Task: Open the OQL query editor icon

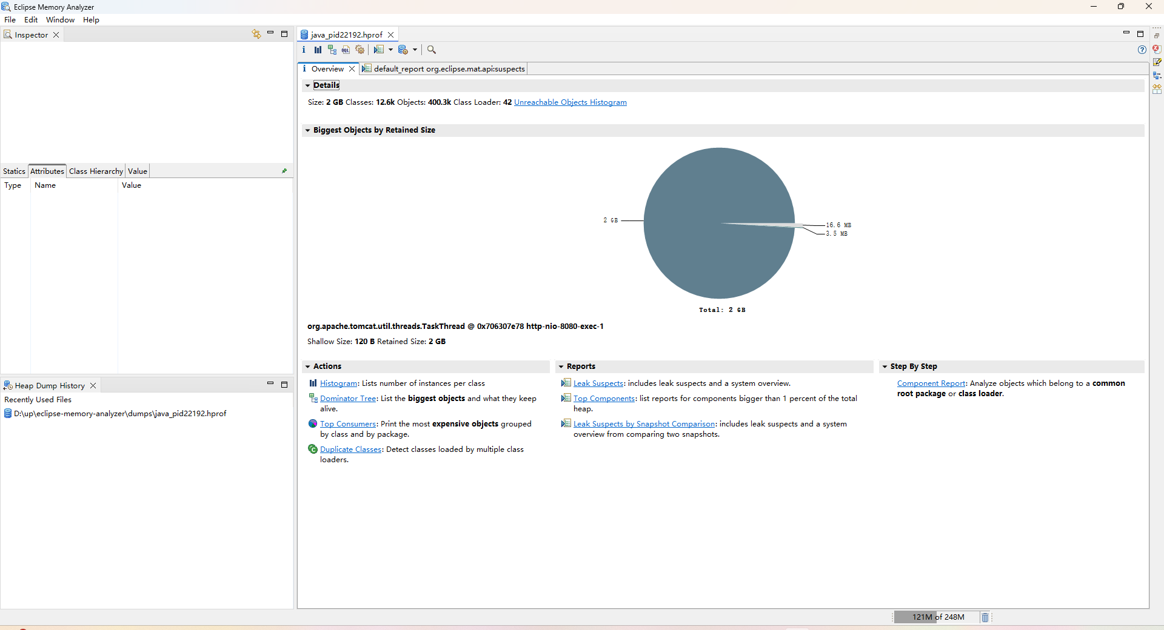Action: [x=346, y=50]
